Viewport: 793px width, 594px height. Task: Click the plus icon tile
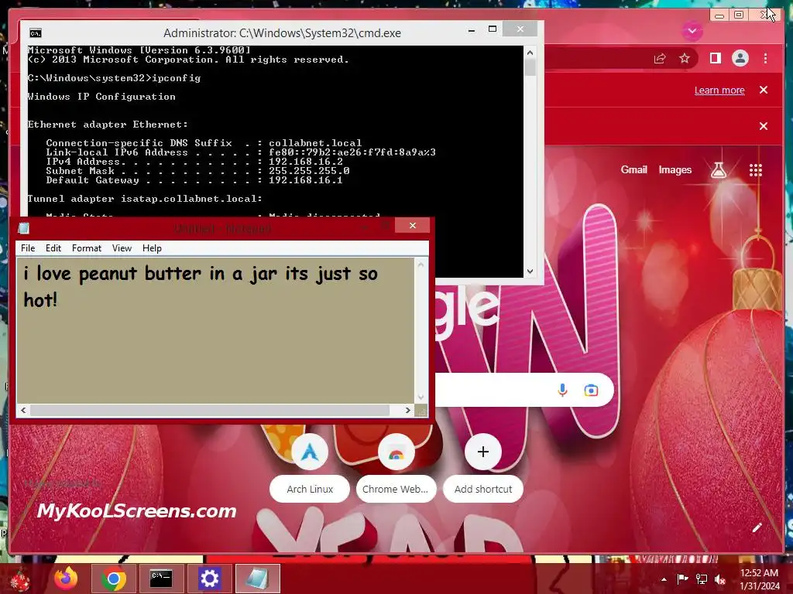pos(483,452)
